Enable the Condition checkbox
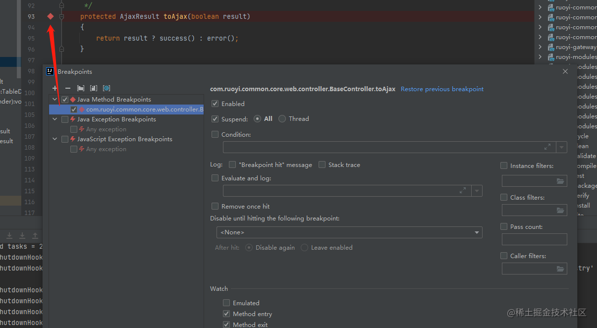Image resolution: width=597 pixels, height=328 pixels. (x=215, y=134)
